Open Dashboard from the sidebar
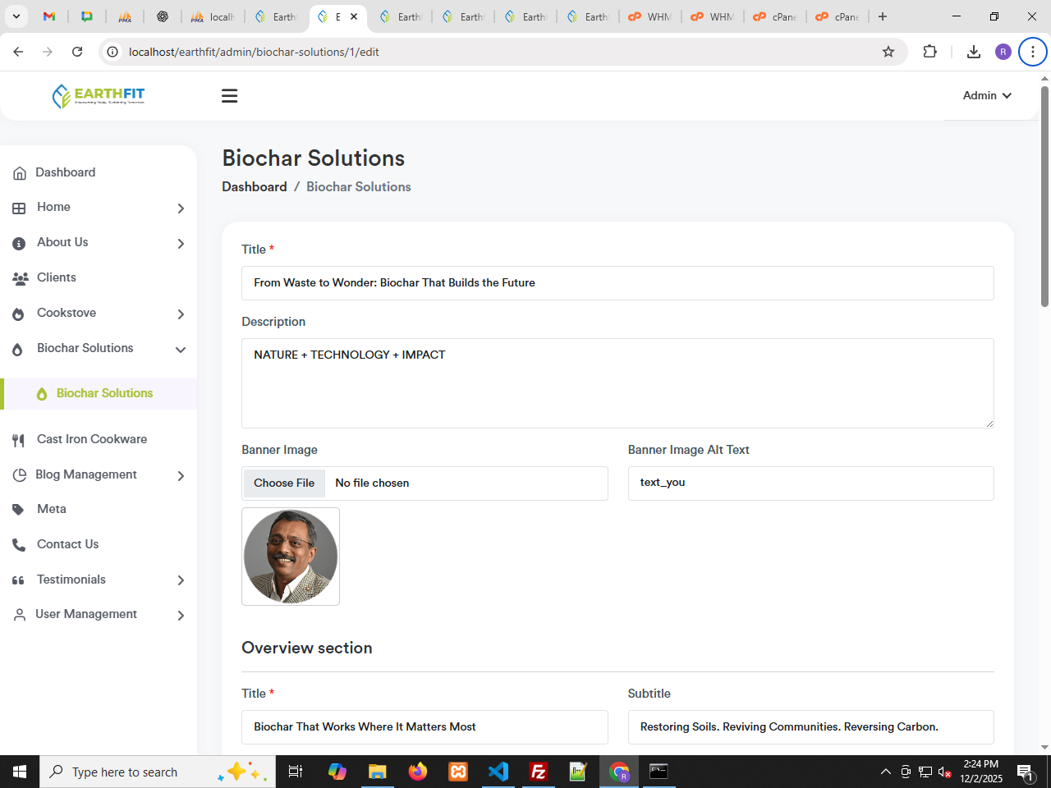 [65, 172]
